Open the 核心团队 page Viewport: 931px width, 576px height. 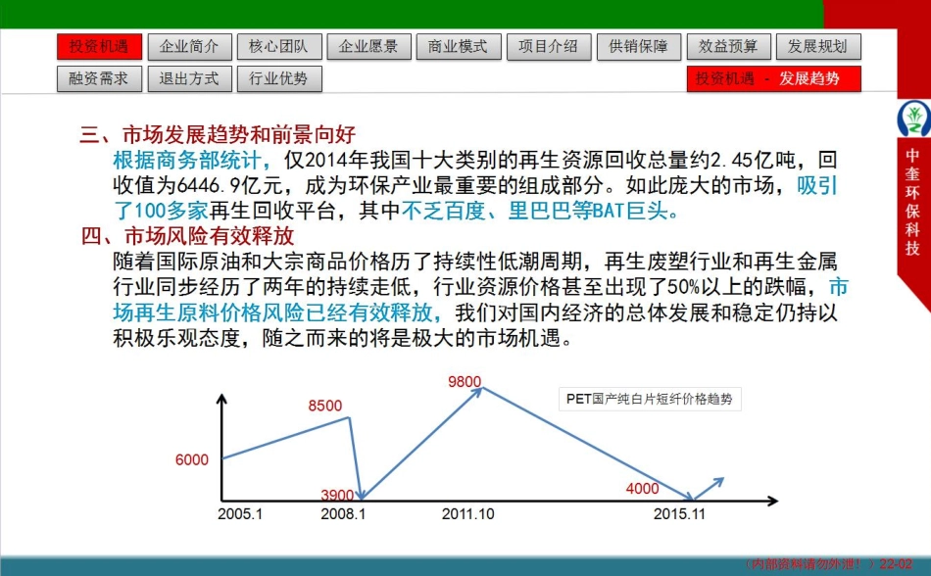click(x=279, y=46)
